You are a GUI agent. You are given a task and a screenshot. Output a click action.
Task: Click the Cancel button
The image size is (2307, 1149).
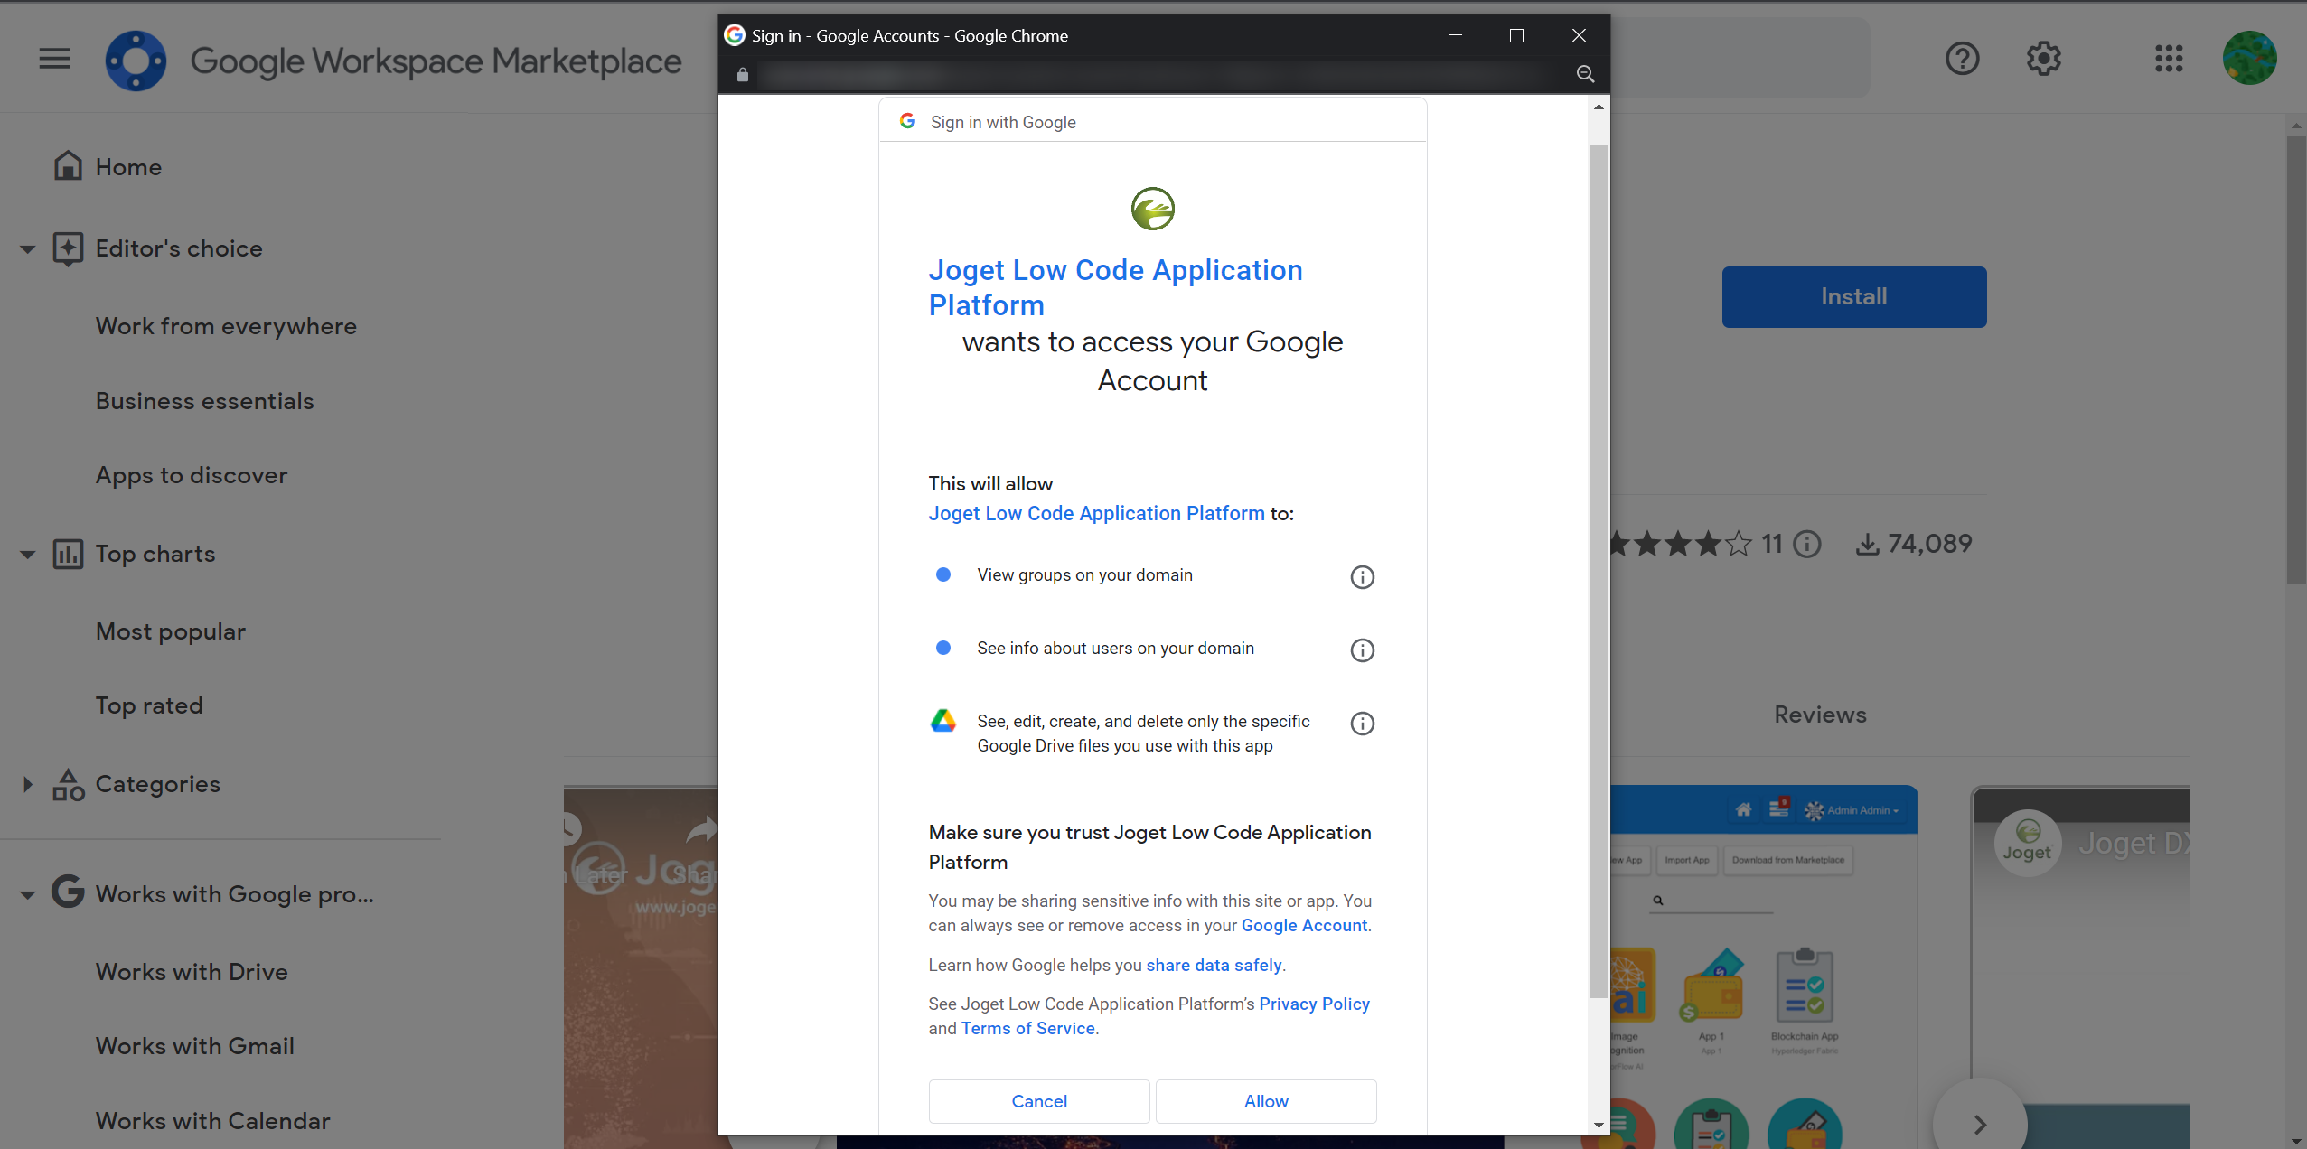point(1039,1101)
